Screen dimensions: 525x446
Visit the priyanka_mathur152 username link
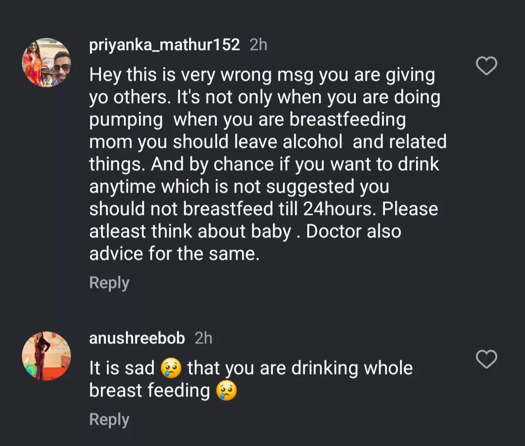coord(164,45)
